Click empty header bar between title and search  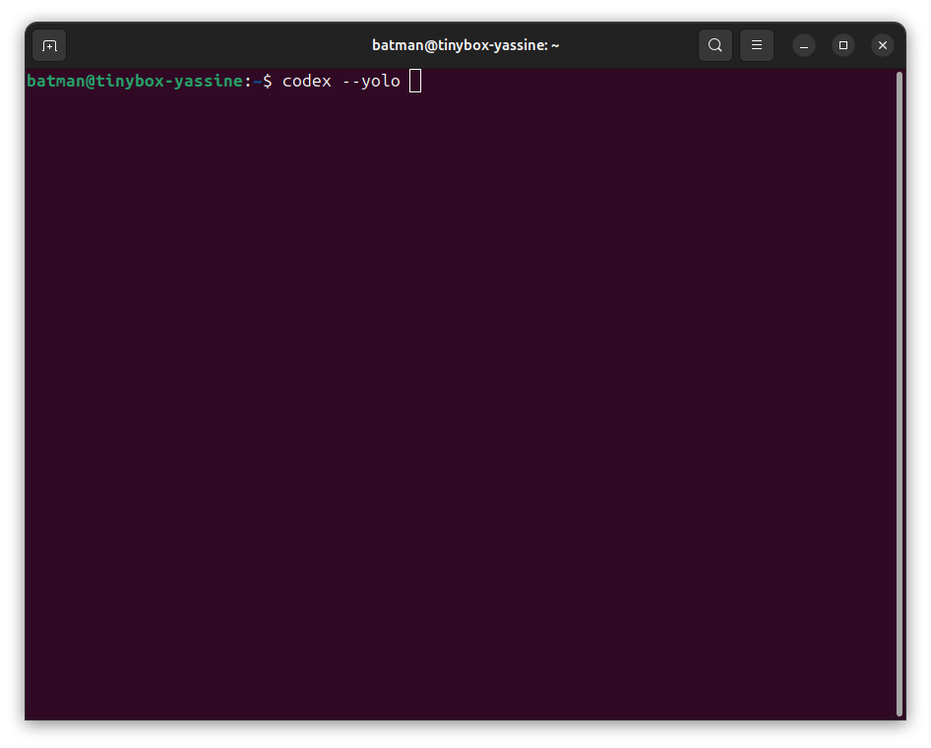click(630, 45)
